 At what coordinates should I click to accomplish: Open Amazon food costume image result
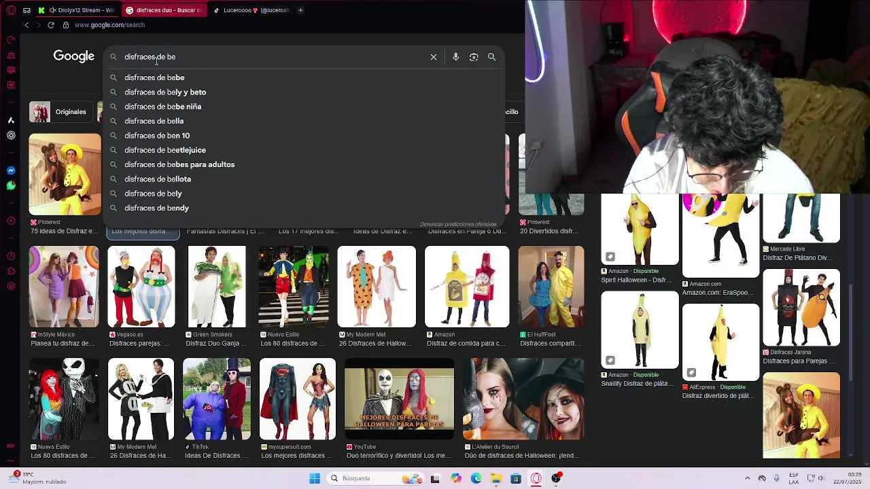coord(467,287)
